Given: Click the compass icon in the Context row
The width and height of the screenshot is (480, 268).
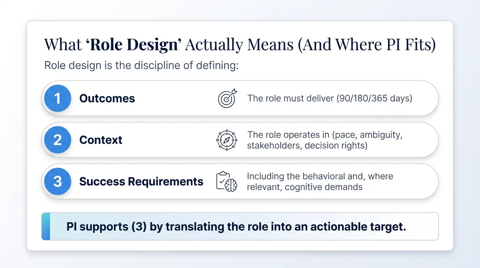Looking at the screenshot, I should 227,140.
